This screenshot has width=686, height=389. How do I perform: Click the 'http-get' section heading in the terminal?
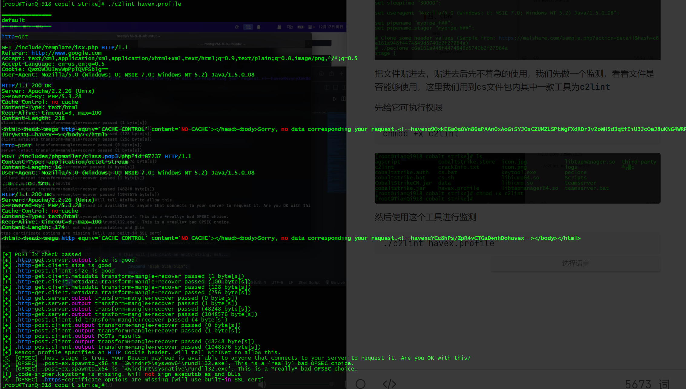15,37
